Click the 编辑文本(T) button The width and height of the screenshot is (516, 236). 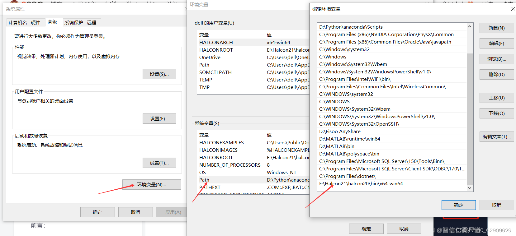[x=497, y=137]
